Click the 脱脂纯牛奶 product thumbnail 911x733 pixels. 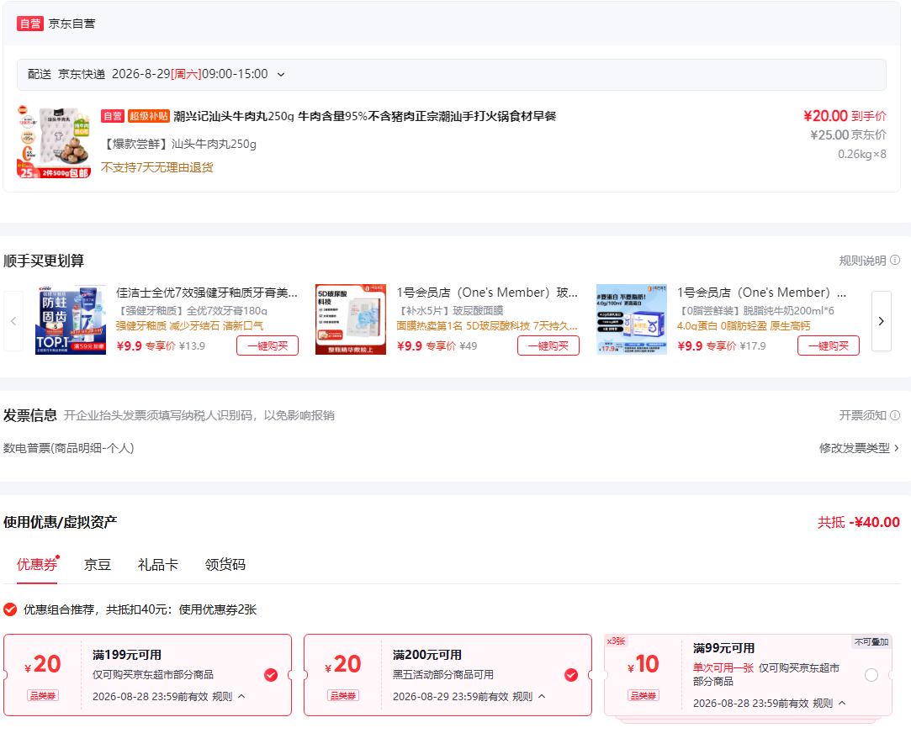click(x=632, y=319)
